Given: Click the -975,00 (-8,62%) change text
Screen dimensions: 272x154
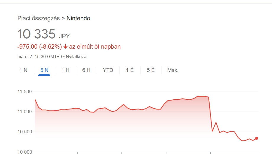Looking at the screenshot, I should (40, 47).
